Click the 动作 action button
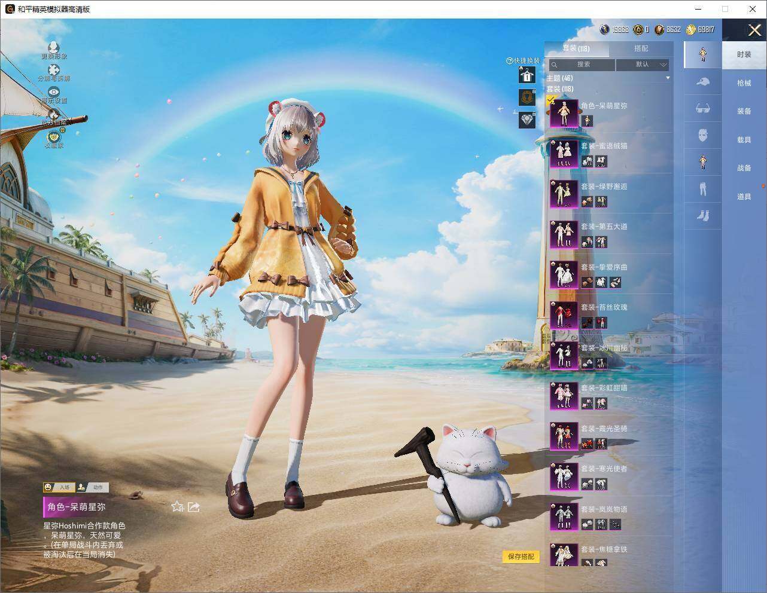Image resolution: width=767 pixels, height=593 pixels. 93,487
